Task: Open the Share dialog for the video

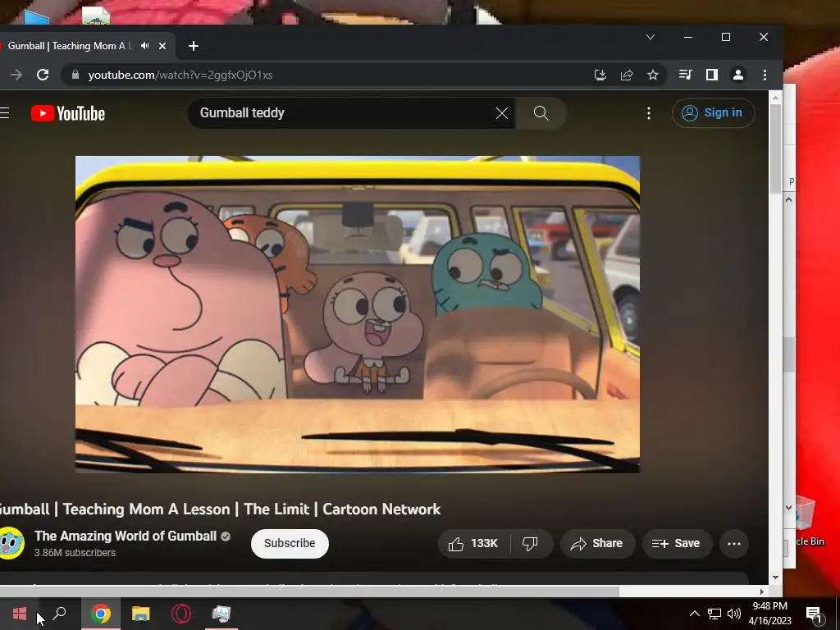Action: tap(597, 544)
